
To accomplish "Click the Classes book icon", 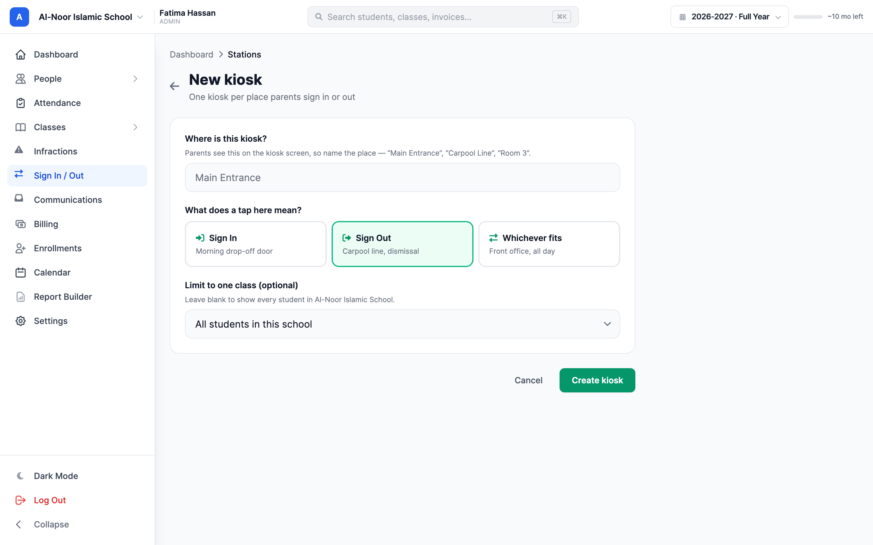I will click(21, 127).
